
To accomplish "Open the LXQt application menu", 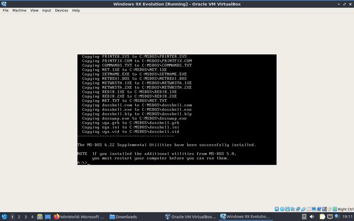I will coord(4,217).
